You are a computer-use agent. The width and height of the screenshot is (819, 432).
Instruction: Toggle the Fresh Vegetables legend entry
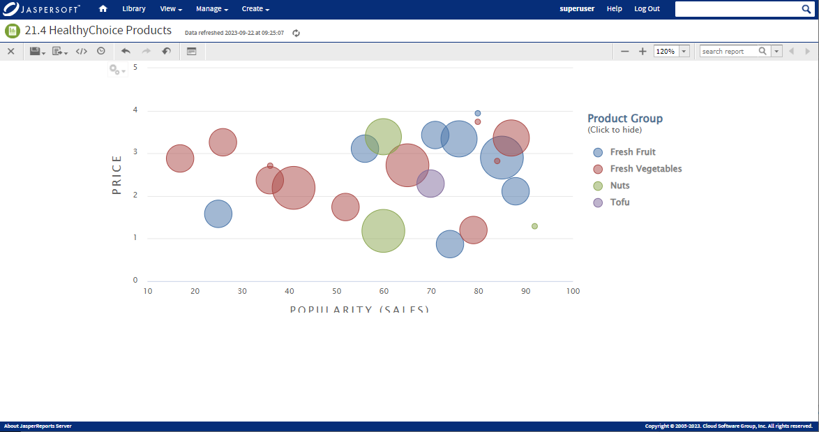(637, 169)
